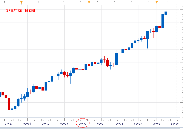Viewport: 183px width, 129px height.
Task: Select the orange marker above the 10-01 date
Action: pyautogui.click(x=157, y=2)
